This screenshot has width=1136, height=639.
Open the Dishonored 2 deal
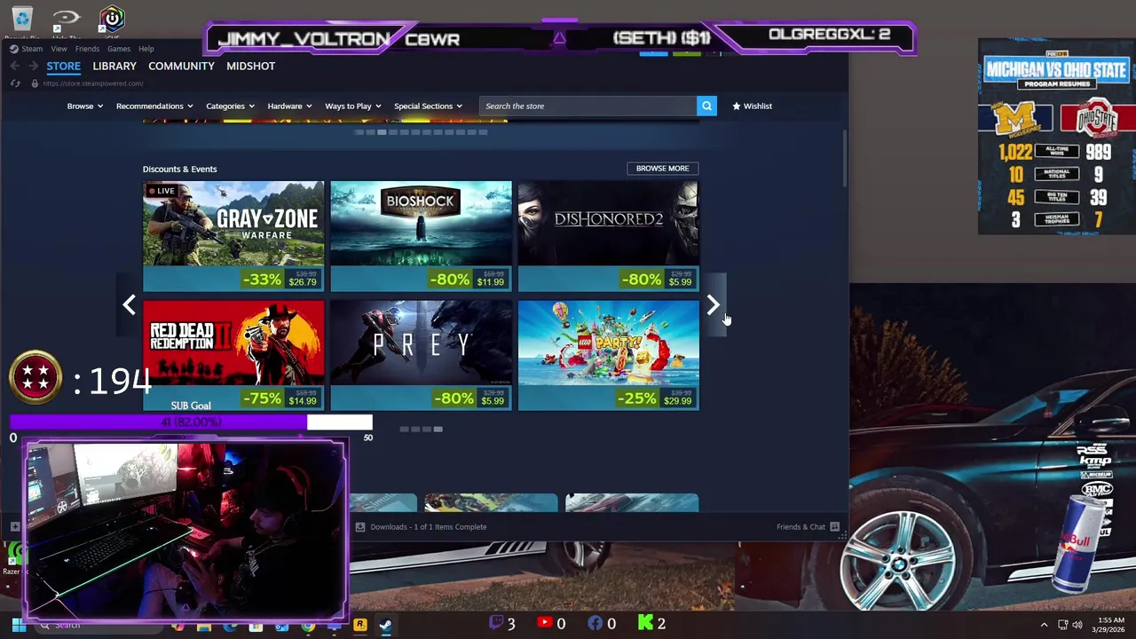click(609, 236)
